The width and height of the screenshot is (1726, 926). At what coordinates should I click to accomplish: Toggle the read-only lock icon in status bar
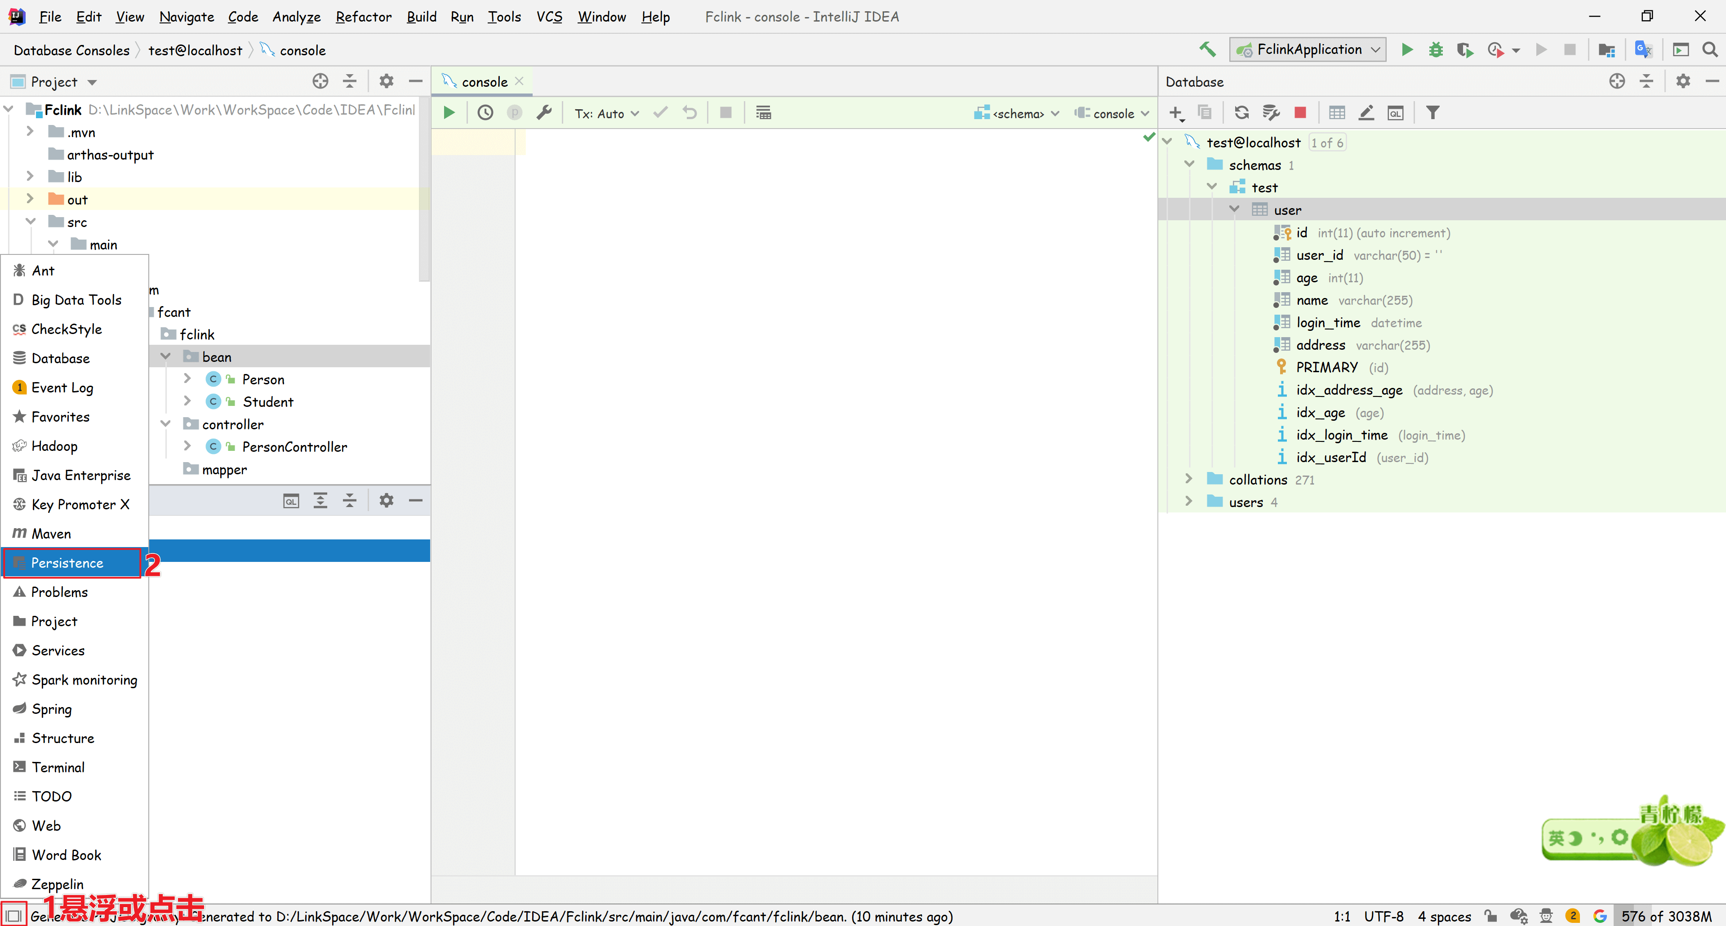coord(1490,916)
